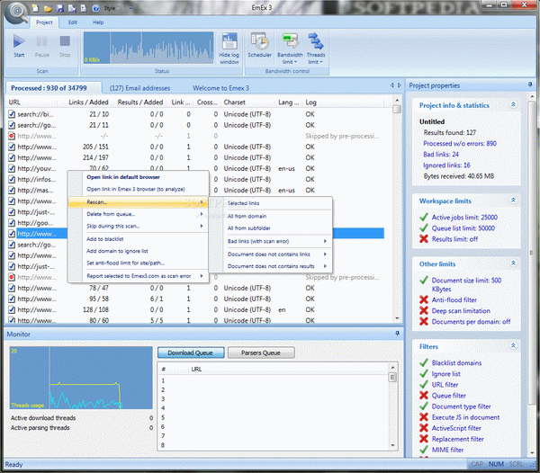Sort the list by the Charset column header
This screenshot has height=473, width=540.
pyautogui.click(x=234, y=103)
